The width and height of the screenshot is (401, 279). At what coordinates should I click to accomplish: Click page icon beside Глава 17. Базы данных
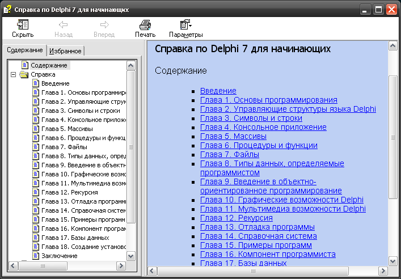tap(36, 238)
